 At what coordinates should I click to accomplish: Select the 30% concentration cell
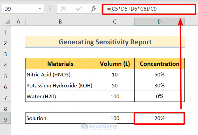pos(160,85)
